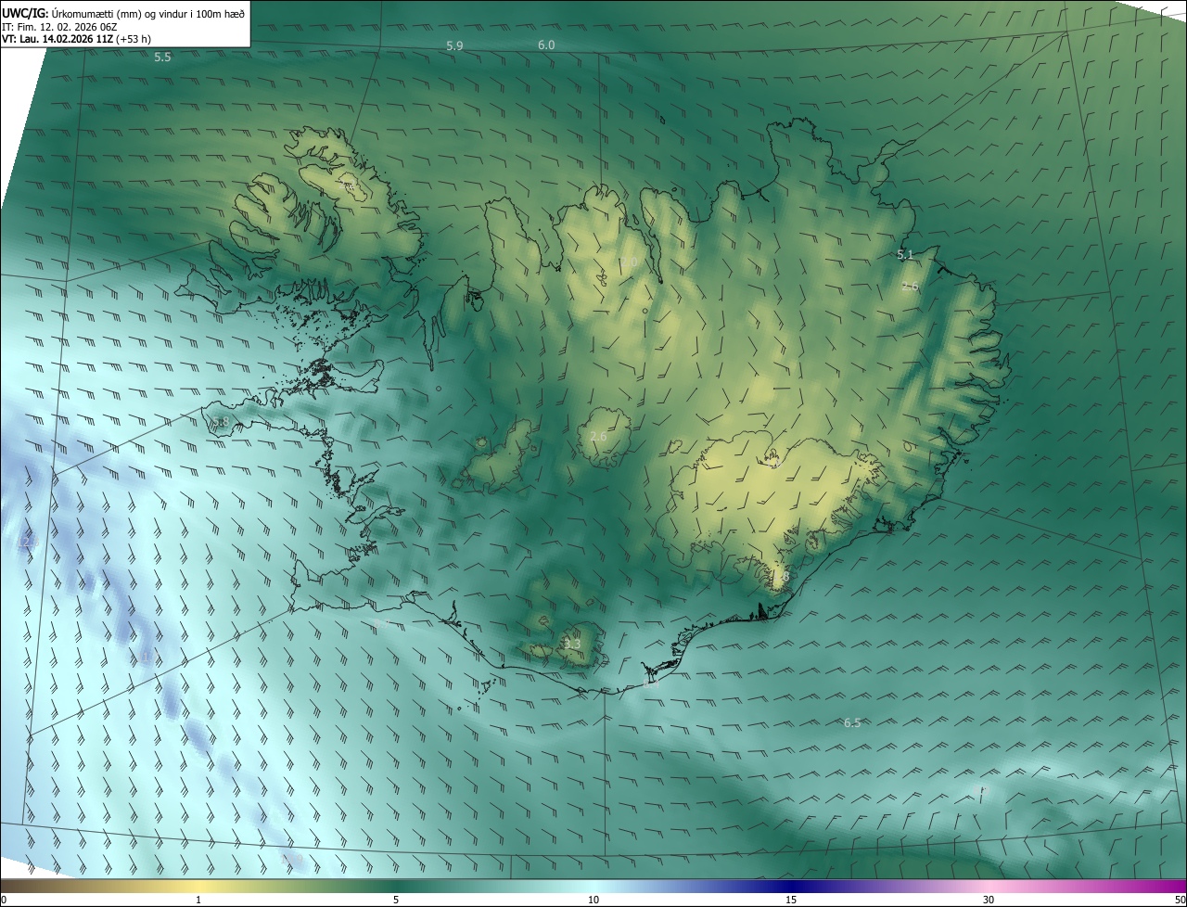Click the 1 tick on the color scale
The width and height of the screenshot is (1187, 907).
(198, 900)
